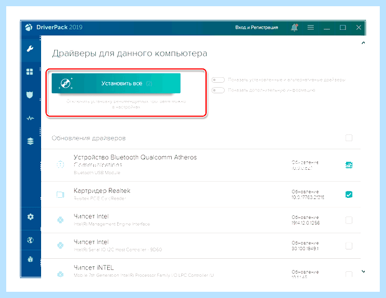Uncheck the Картридер Realtek driver checkbox
The image size is (386, 298).
349,194
